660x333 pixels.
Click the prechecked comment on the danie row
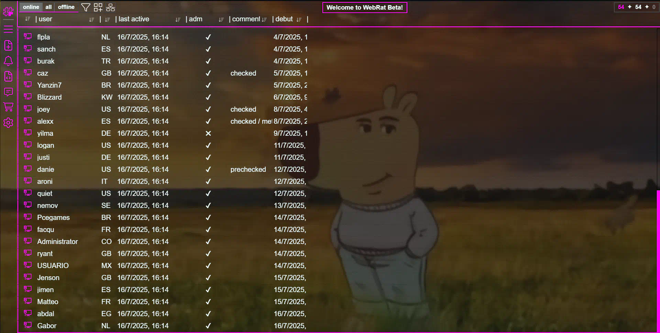(248, 169)
